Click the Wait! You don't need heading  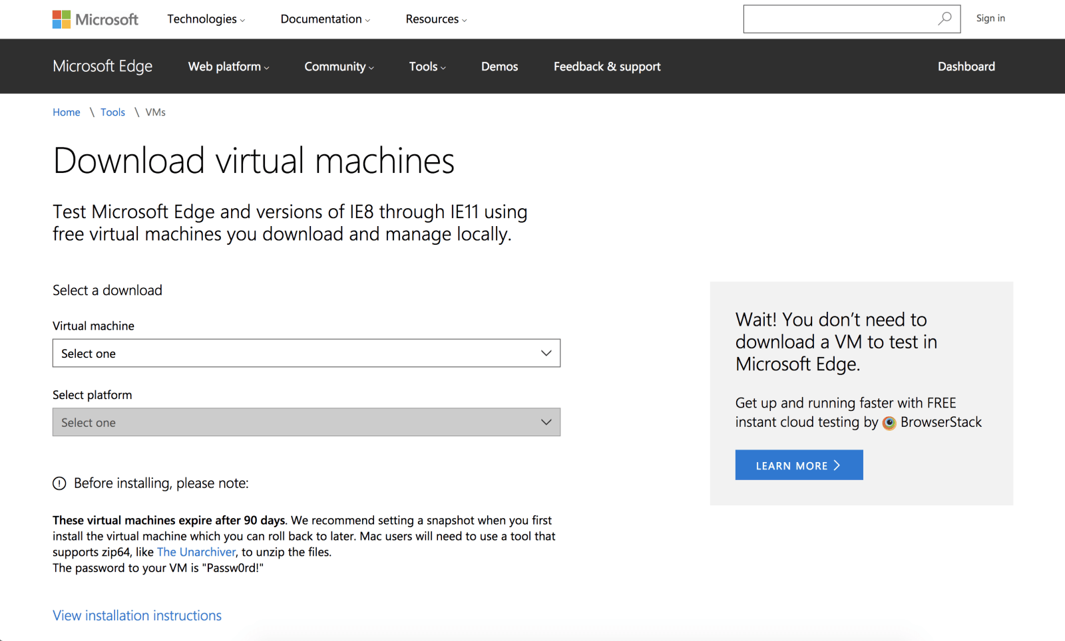[x=836, y=342]
